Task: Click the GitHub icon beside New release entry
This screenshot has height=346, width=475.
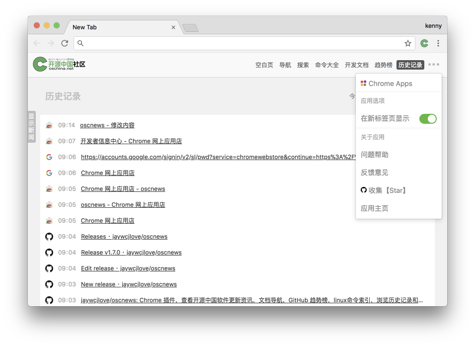Action: click(x=49, y=284)
